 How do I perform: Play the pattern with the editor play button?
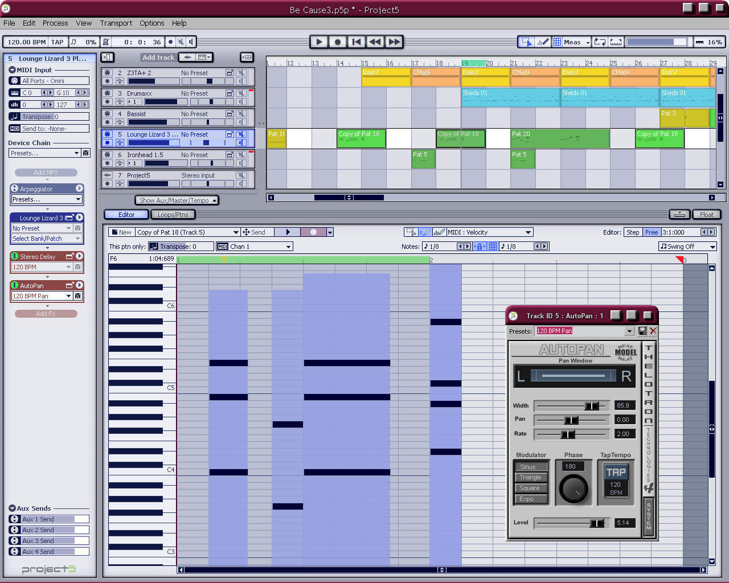[x=288, y=232]
